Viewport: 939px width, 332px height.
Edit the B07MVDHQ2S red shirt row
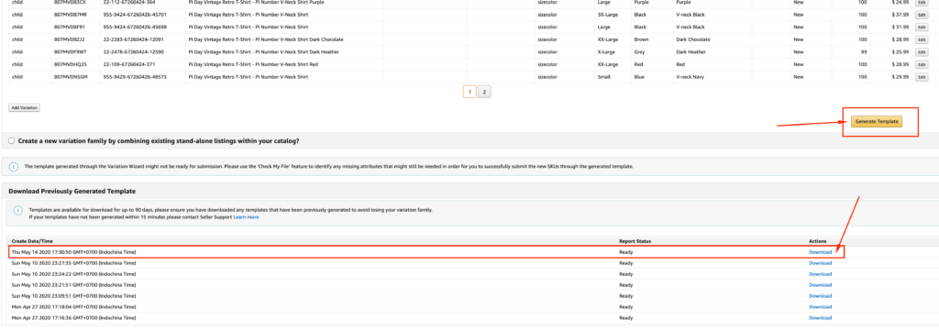pos(922,64)
